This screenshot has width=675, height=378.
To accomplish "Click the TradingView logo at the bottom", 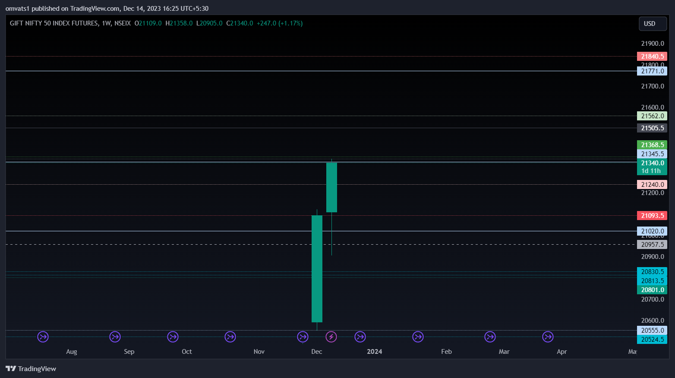I will (x=31, y=369).
